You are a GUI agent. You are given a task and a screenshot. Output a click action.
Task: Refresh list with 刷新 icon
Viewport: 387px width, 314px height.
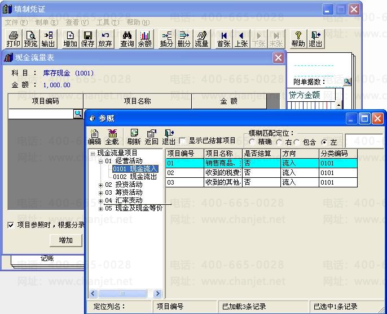click(x=134, y=137)
